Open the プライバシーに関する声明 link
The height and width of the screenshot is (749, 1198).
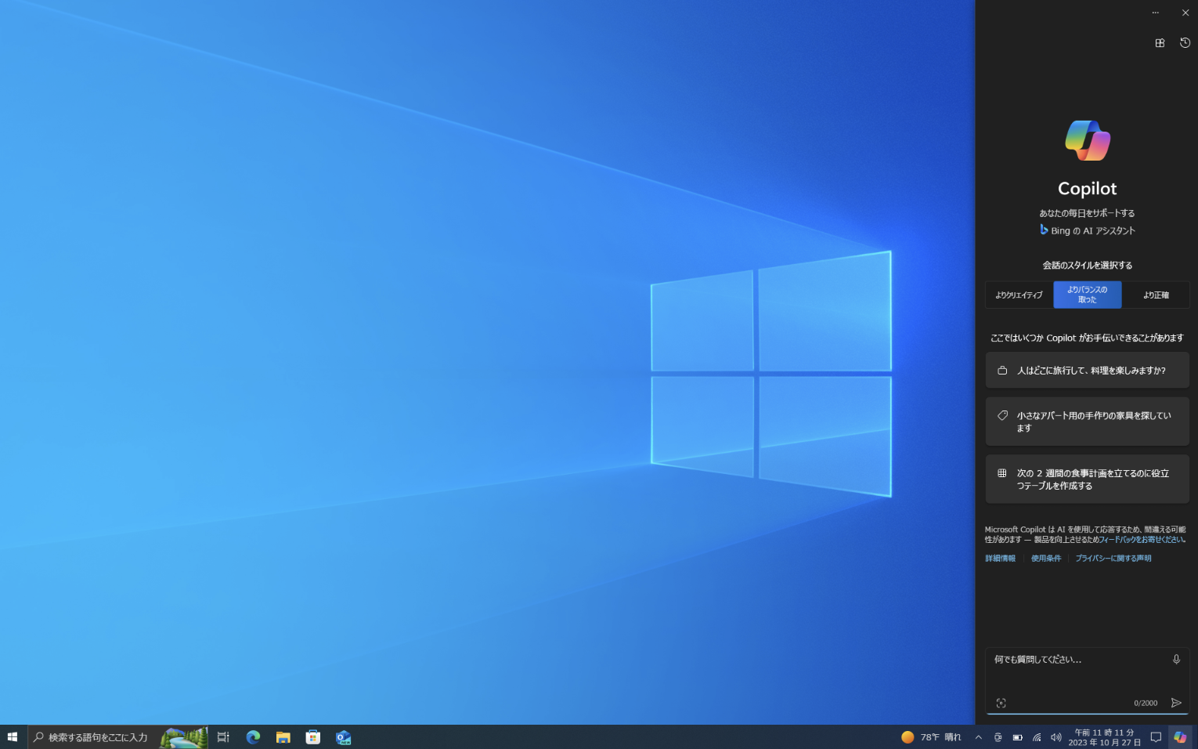(x=1113, y=559)
